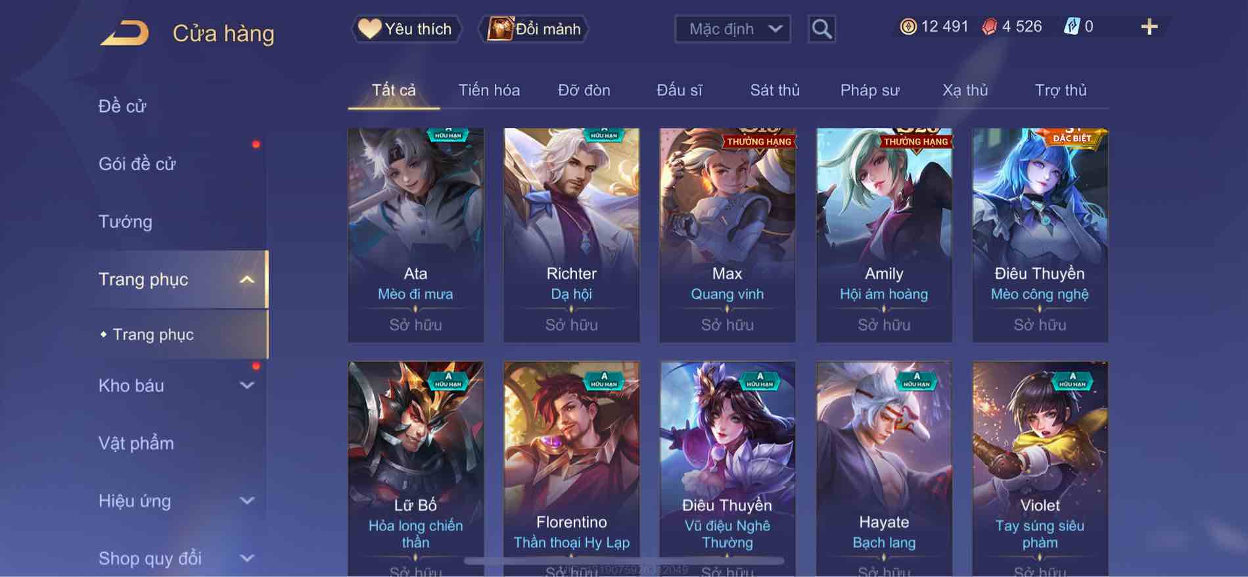Switch to the Sát thủ tab
1248x577 pixels.
[x=775, y=90]
